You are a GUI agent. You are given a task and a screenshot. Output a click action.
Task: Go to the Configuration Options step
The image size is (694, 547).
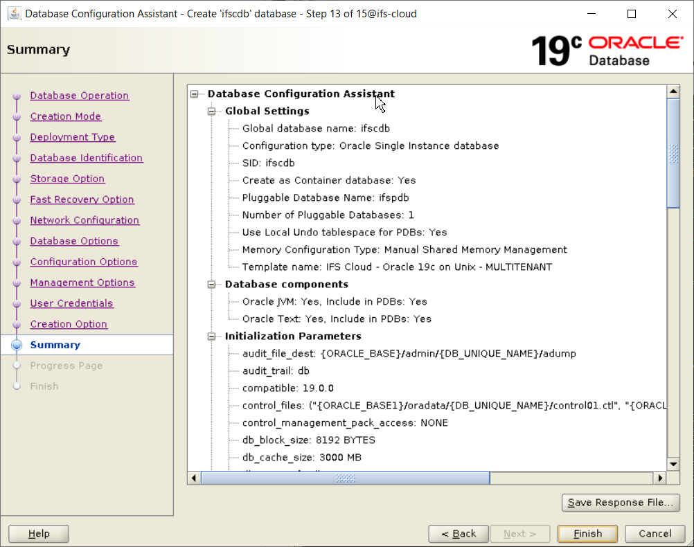pyautogui.click(x=84, y=262)
